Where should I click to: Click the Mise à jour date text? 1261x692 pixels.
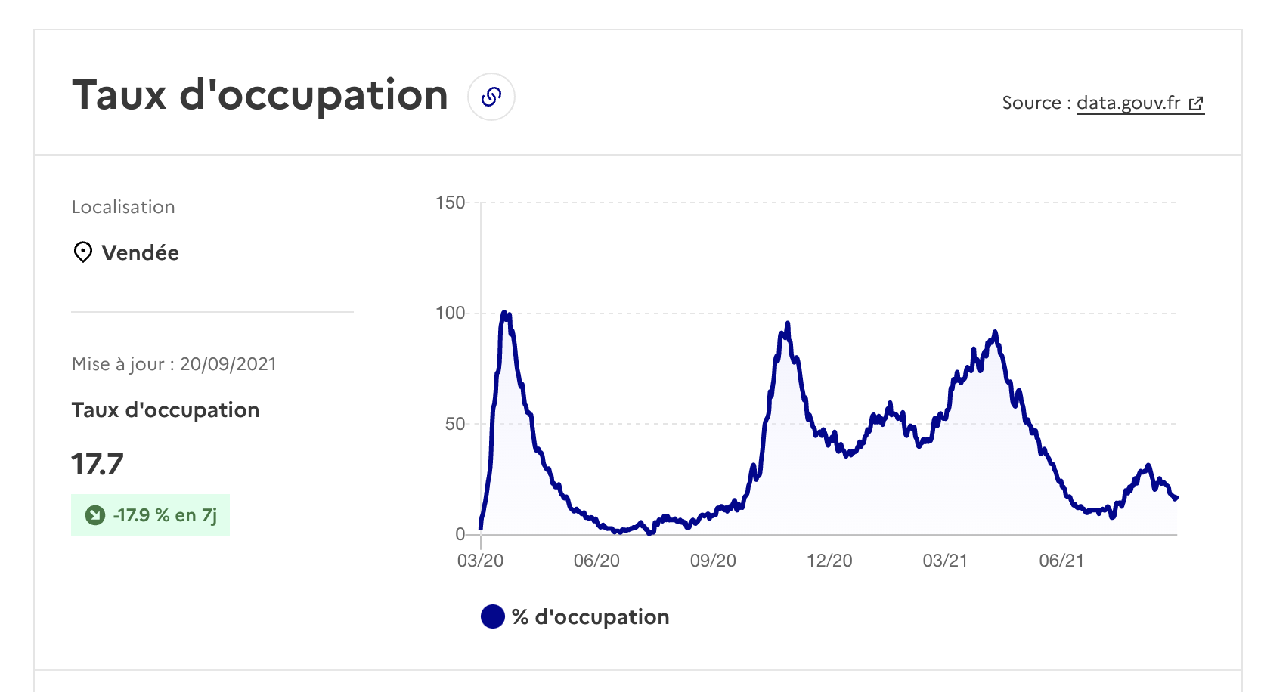pyautogui.click(x=174, y=364)
